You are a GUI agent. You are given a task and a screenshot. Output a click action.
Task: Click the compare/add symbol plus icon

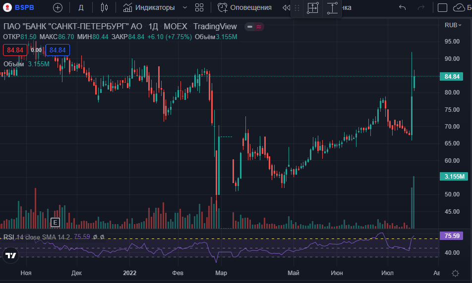tap(58, 7)
